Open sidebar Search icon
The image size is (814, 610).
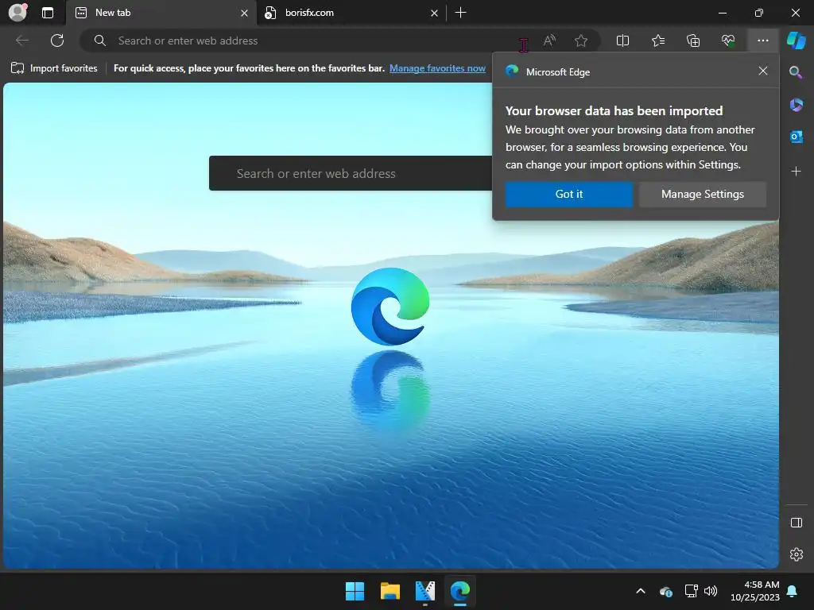pyautogui.click(x=796, y=72)
